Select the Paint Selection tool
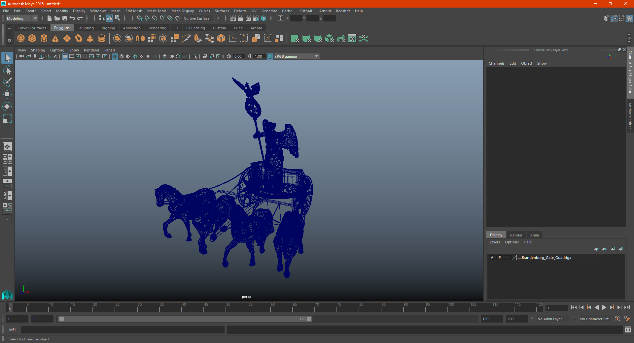Screen dimensions: 634x343 point(7,82)
